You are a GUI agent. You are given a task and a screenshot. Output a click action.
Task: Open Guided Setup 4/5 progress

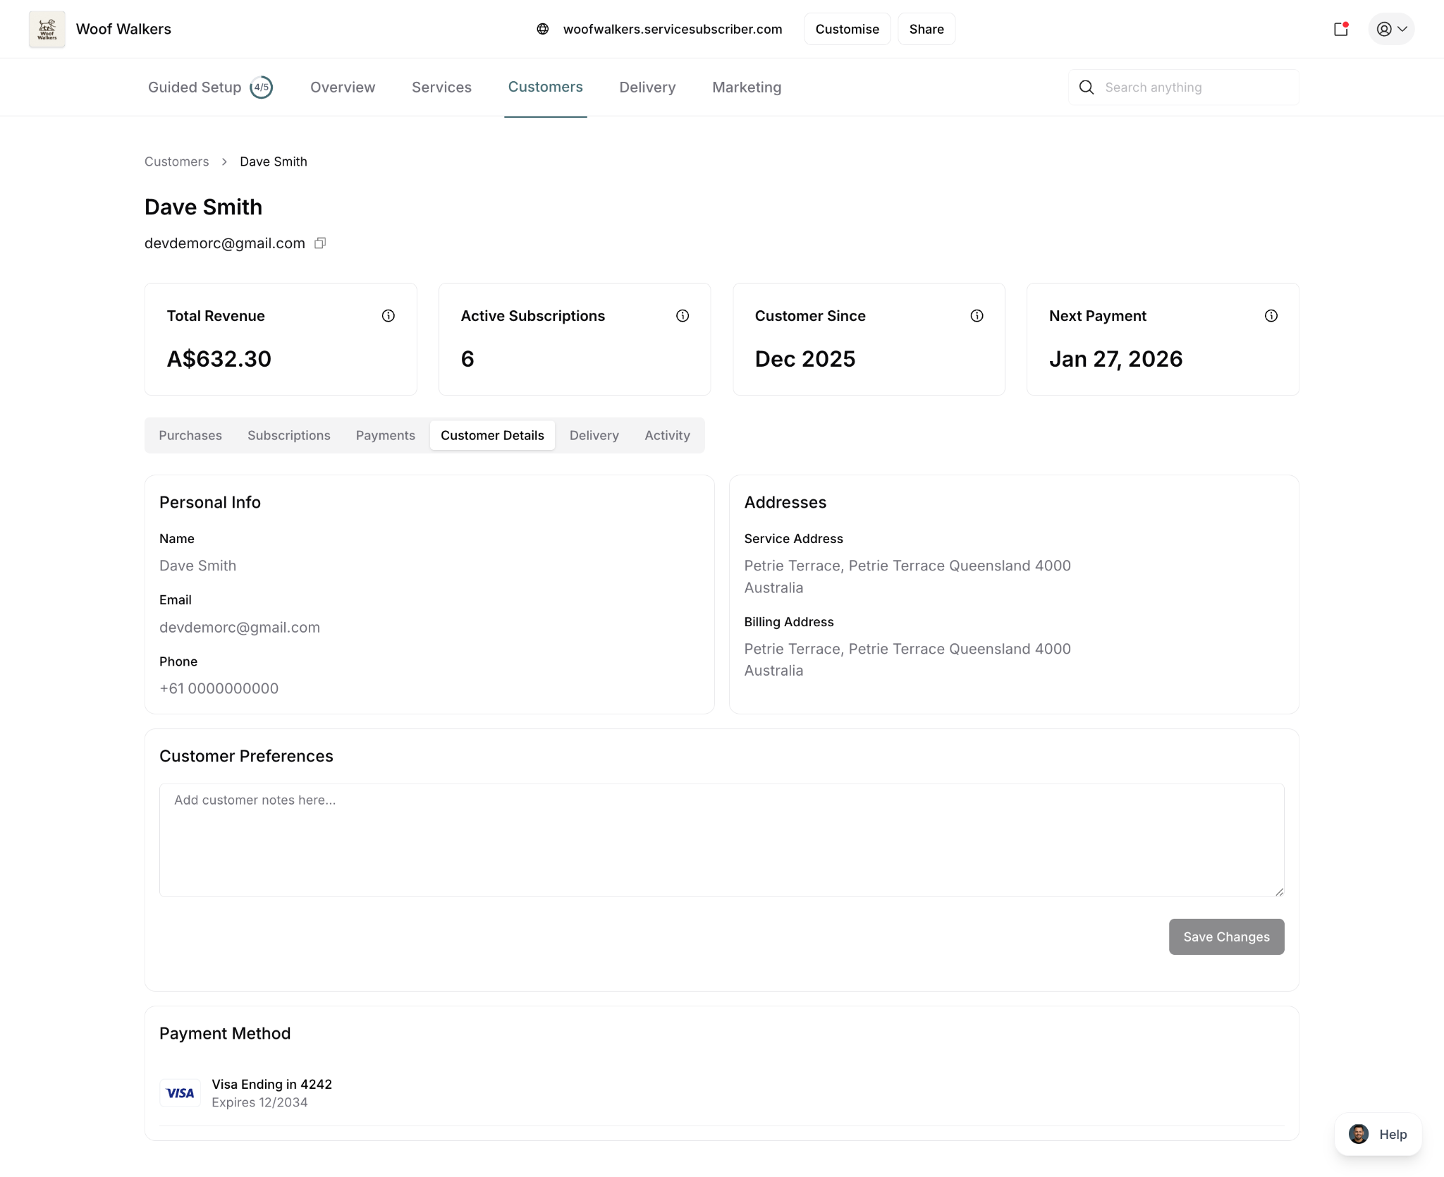click(x=209, y=87)
